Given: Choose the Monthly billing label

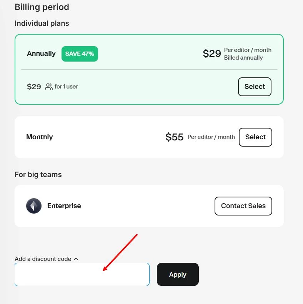Looking at the screenshot, I should point(40,137).
